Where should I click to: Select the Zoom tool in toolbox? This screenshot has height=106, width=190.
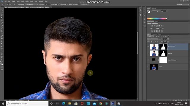(2, 59)
